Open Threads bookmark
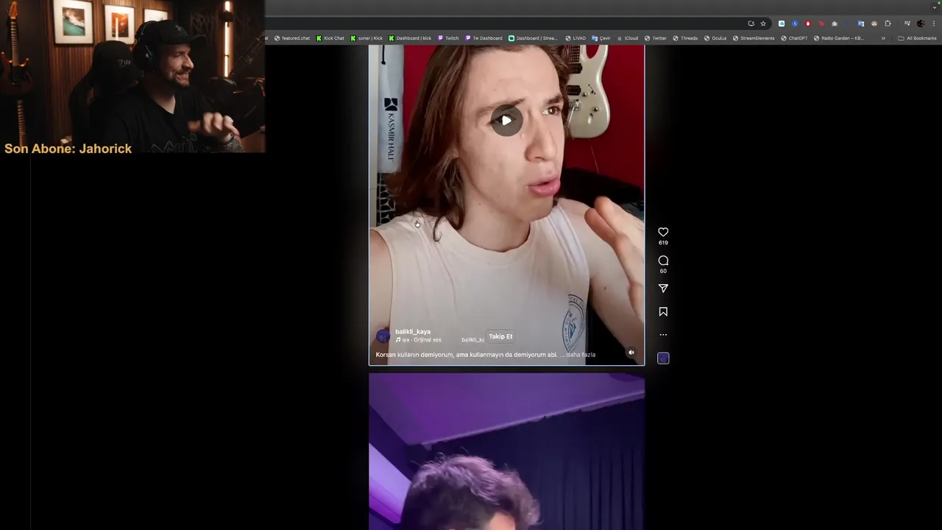This screenshot has width=942, height=530. pyautogui.click(x=685, y=38)
